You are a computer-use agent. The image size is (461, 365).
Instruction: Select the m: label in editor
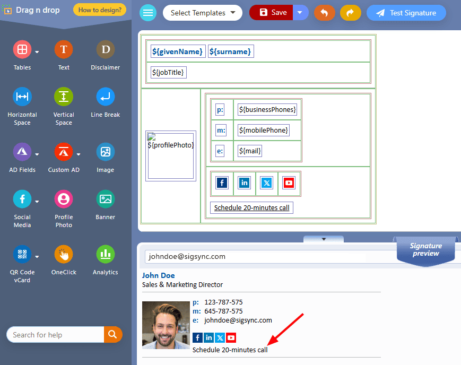point(221,131)
